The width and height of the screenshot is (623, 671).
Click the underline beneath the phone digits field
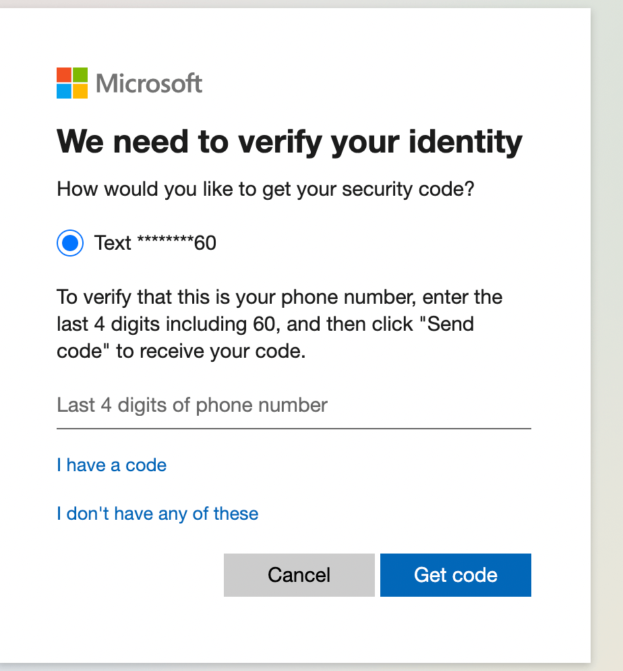click(293, 428)
